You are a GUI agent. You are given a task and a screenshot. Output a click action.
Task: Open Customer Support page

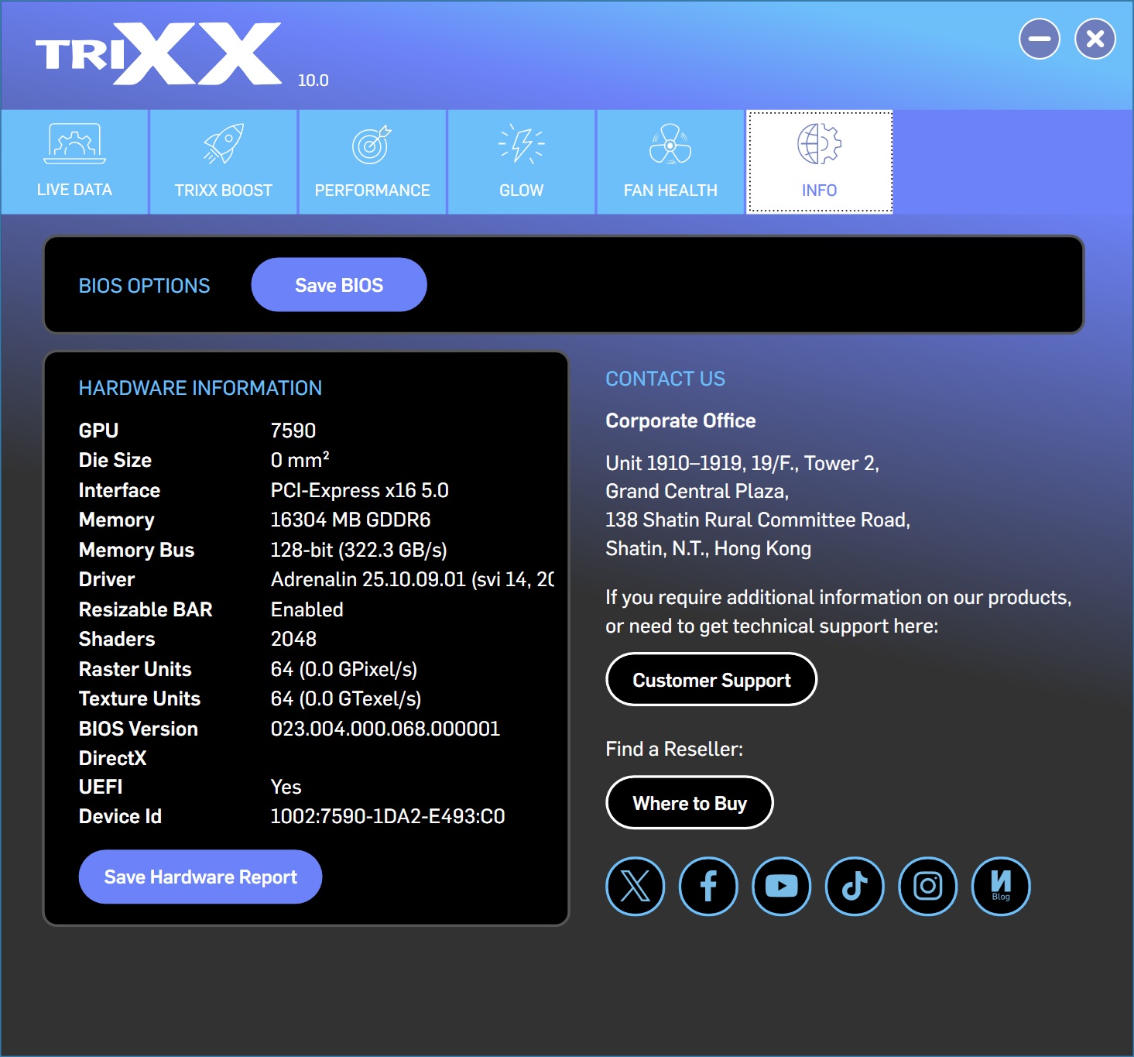coord(711,680)
